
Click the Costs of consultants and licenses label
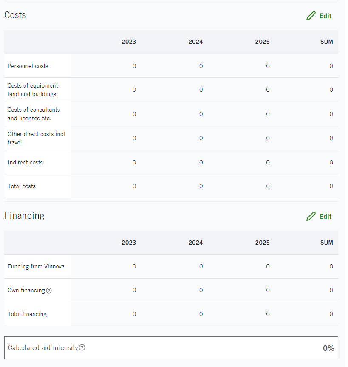coord(34,114)
